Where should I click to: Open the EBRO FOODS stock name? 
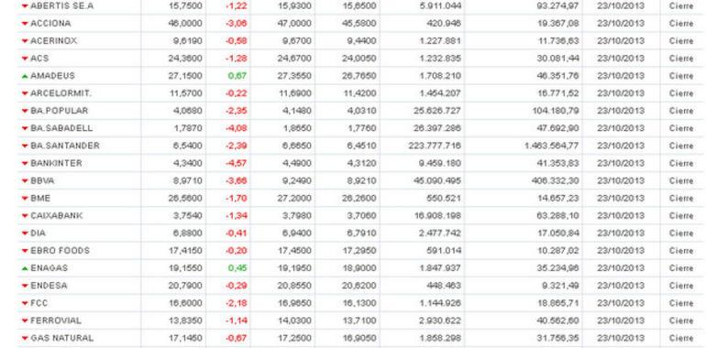[60, 250]
